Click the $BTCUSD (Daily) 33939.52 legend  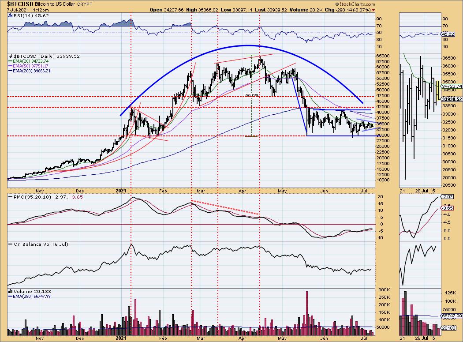pos(47,56)
